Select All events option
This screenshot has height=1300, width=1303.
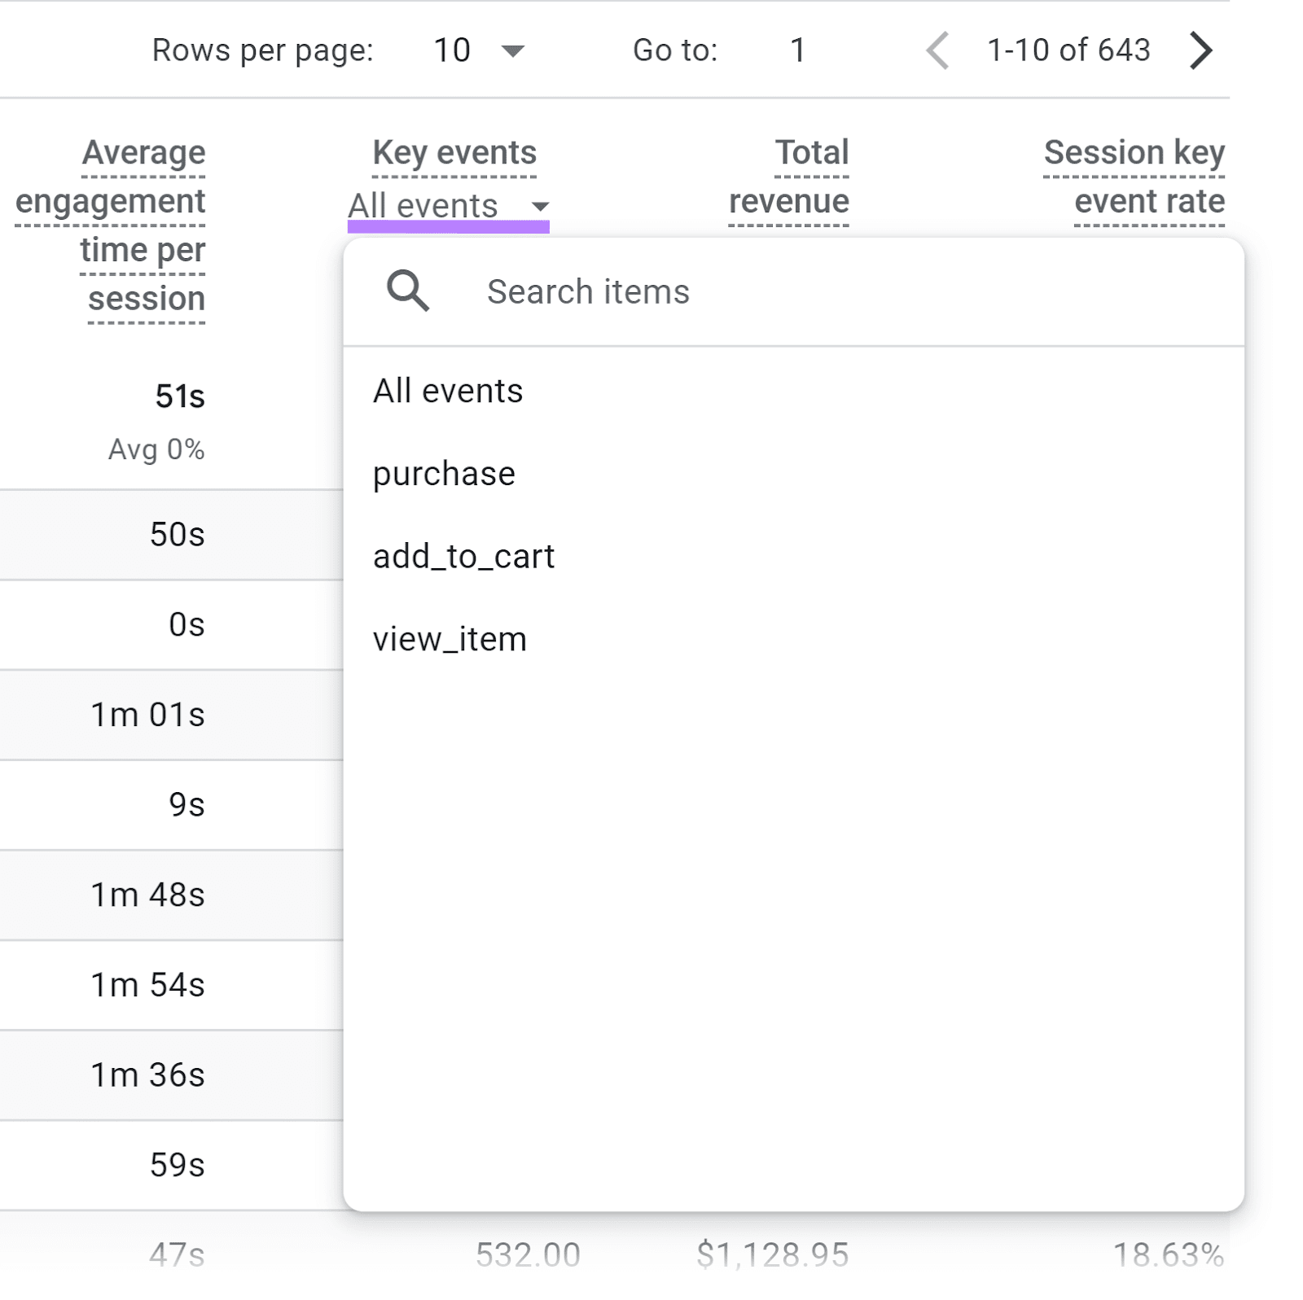(447, 391)
